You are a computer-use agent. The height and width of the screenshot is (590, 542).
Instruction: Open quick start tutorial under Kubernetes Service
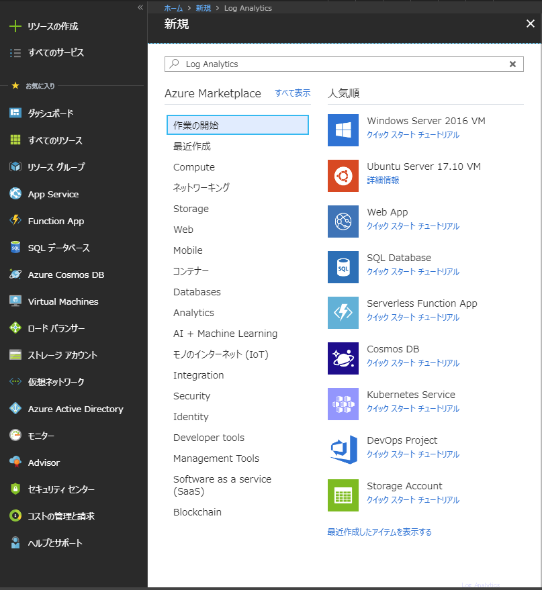pyautogui.click(x=413, y=409)
